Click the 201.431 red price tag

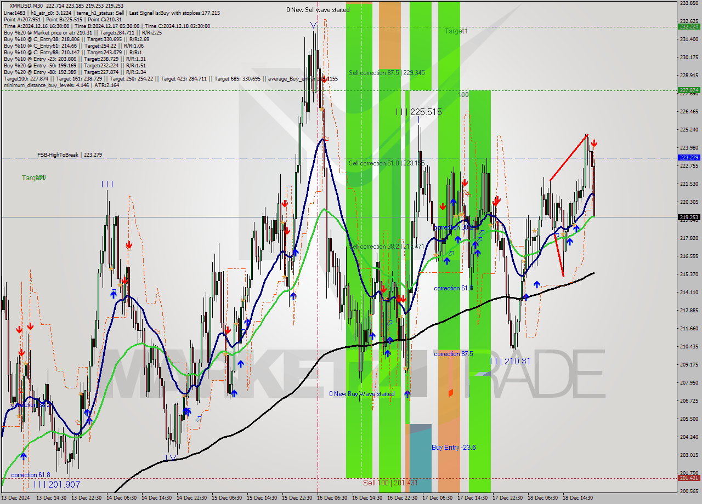[x=689, y=478]
